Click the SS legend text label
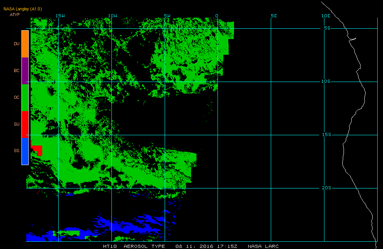The image size is (383, 249). pyautogui.click(x=16, y=151)
